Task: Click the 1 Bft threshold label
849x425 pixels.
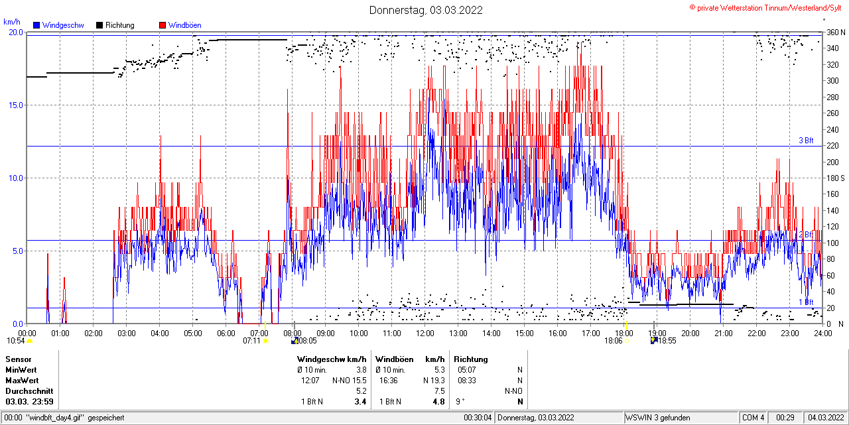Action: [x=806, y=302]
